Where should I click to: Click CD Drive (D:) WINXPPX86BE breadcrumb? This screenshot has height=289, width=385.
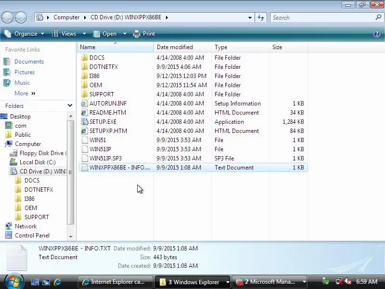tap(126, 17)
